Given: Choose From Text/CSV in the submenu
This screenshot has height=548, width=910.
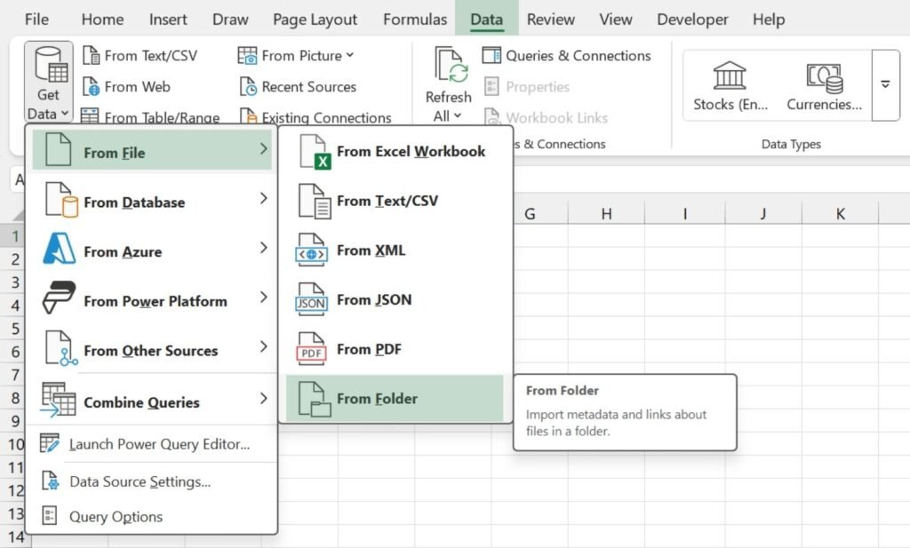Looking at the screenshot, I should 395,201.
